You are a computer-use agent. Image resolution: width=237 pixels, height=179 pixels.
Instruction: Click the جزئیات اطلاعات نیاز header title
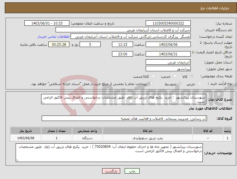tap(215, 8)
